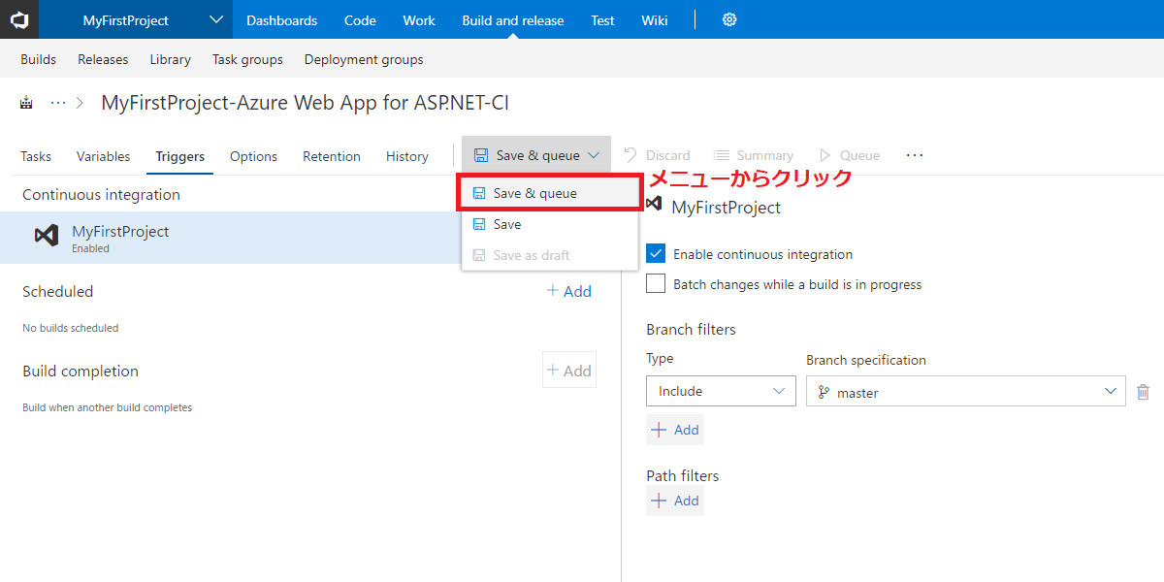
Task: Click the Visual Studio icon beside MyFirstProject repo
Action: click(47, 236)
